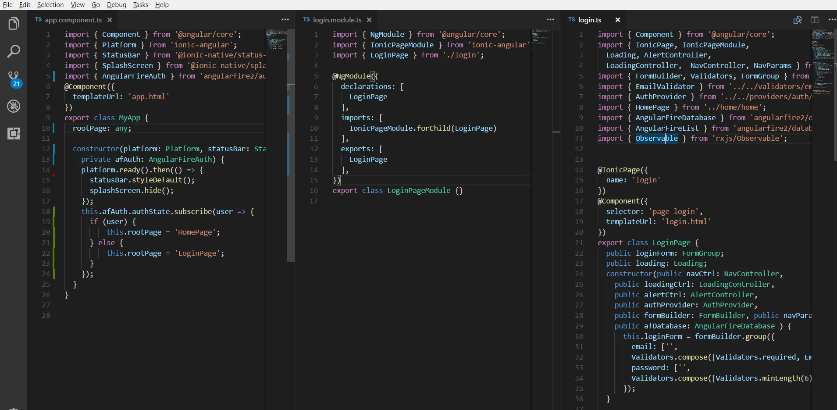Screen dimensions: 837x410
Task: Click 'statusBar.styleDefault();' line
Action: click(x=142, y=180)
